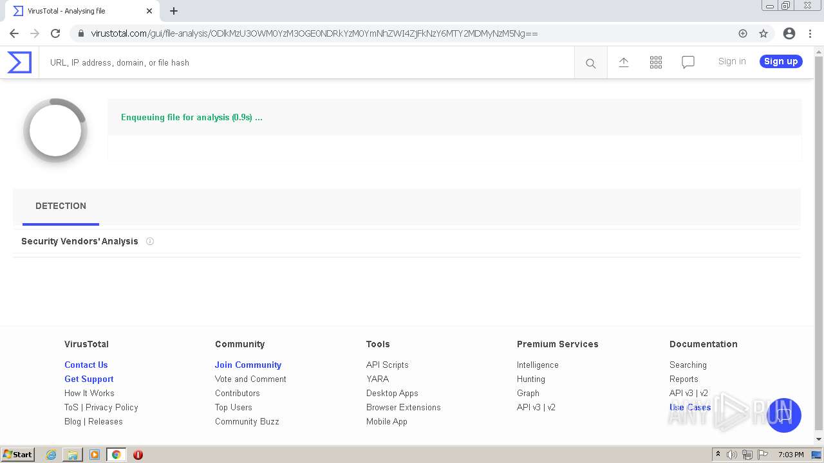Click Chrome icon in taskbar
Viewport: 824px width, 463px height.
pos(116,455)
